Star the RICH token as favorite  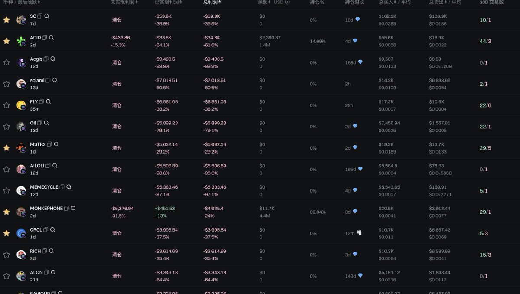(6, 255)
